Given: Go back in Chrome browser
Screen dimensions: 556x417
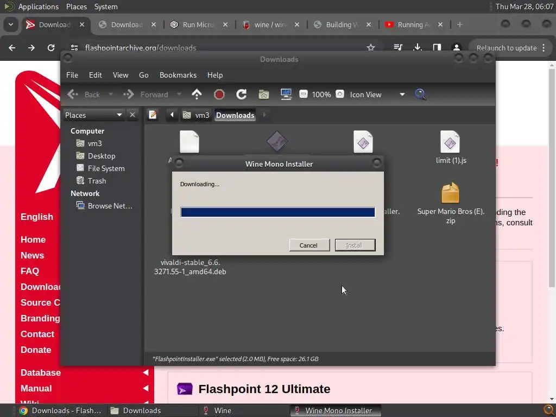Looking at the screenshot, I should click(12, 48).
